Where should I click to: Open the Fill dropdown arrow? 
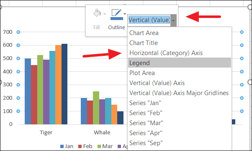[x=105, y=14]
